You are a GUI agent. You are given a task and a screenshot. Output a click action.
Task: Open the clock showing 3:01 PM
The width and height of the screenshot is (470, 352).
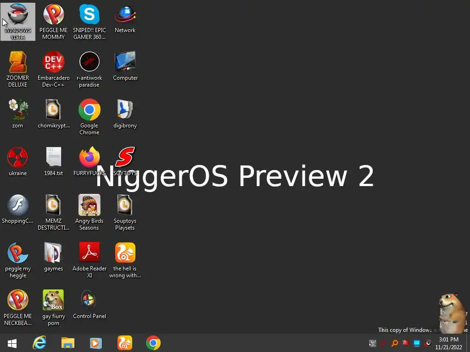448,343
